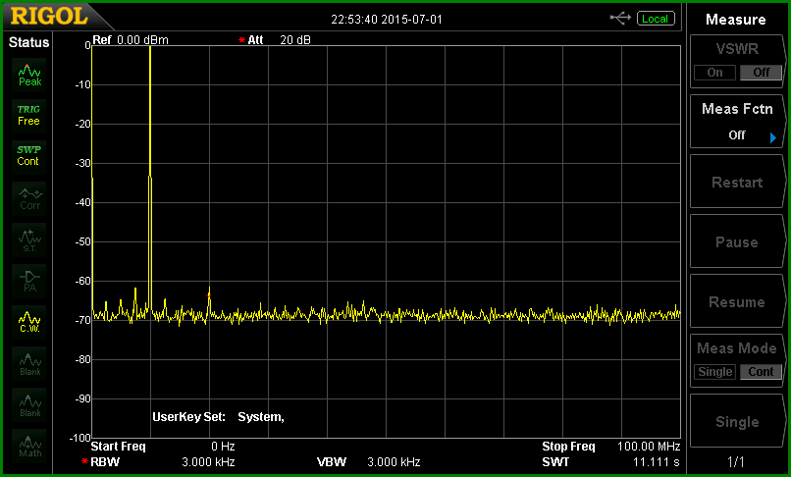Click the Stop Freq value 100.00 MHz
791x477 pixels.
(x=649, y=447)
